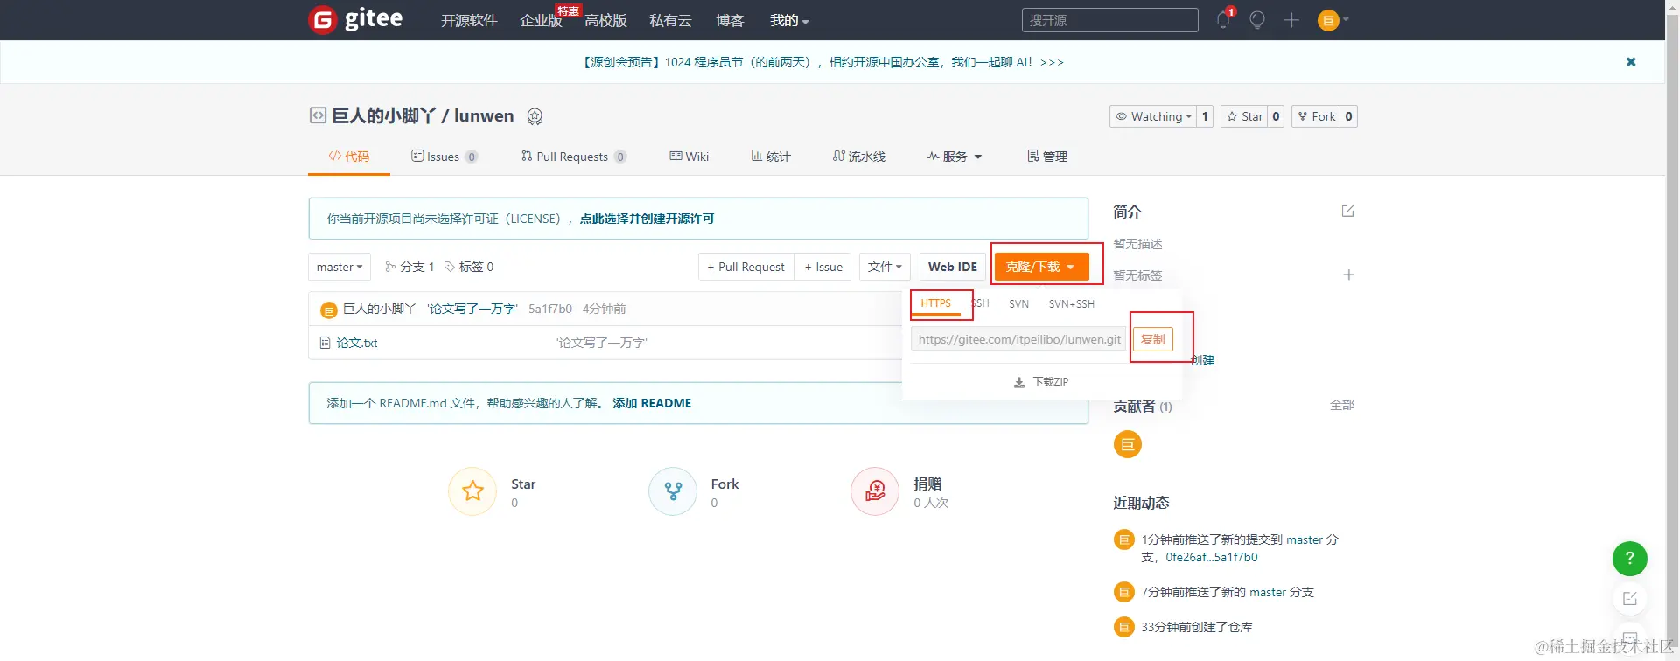Click the 论文.txt file icon
Screen dimensions: 1680x661
tap(325, 343)
